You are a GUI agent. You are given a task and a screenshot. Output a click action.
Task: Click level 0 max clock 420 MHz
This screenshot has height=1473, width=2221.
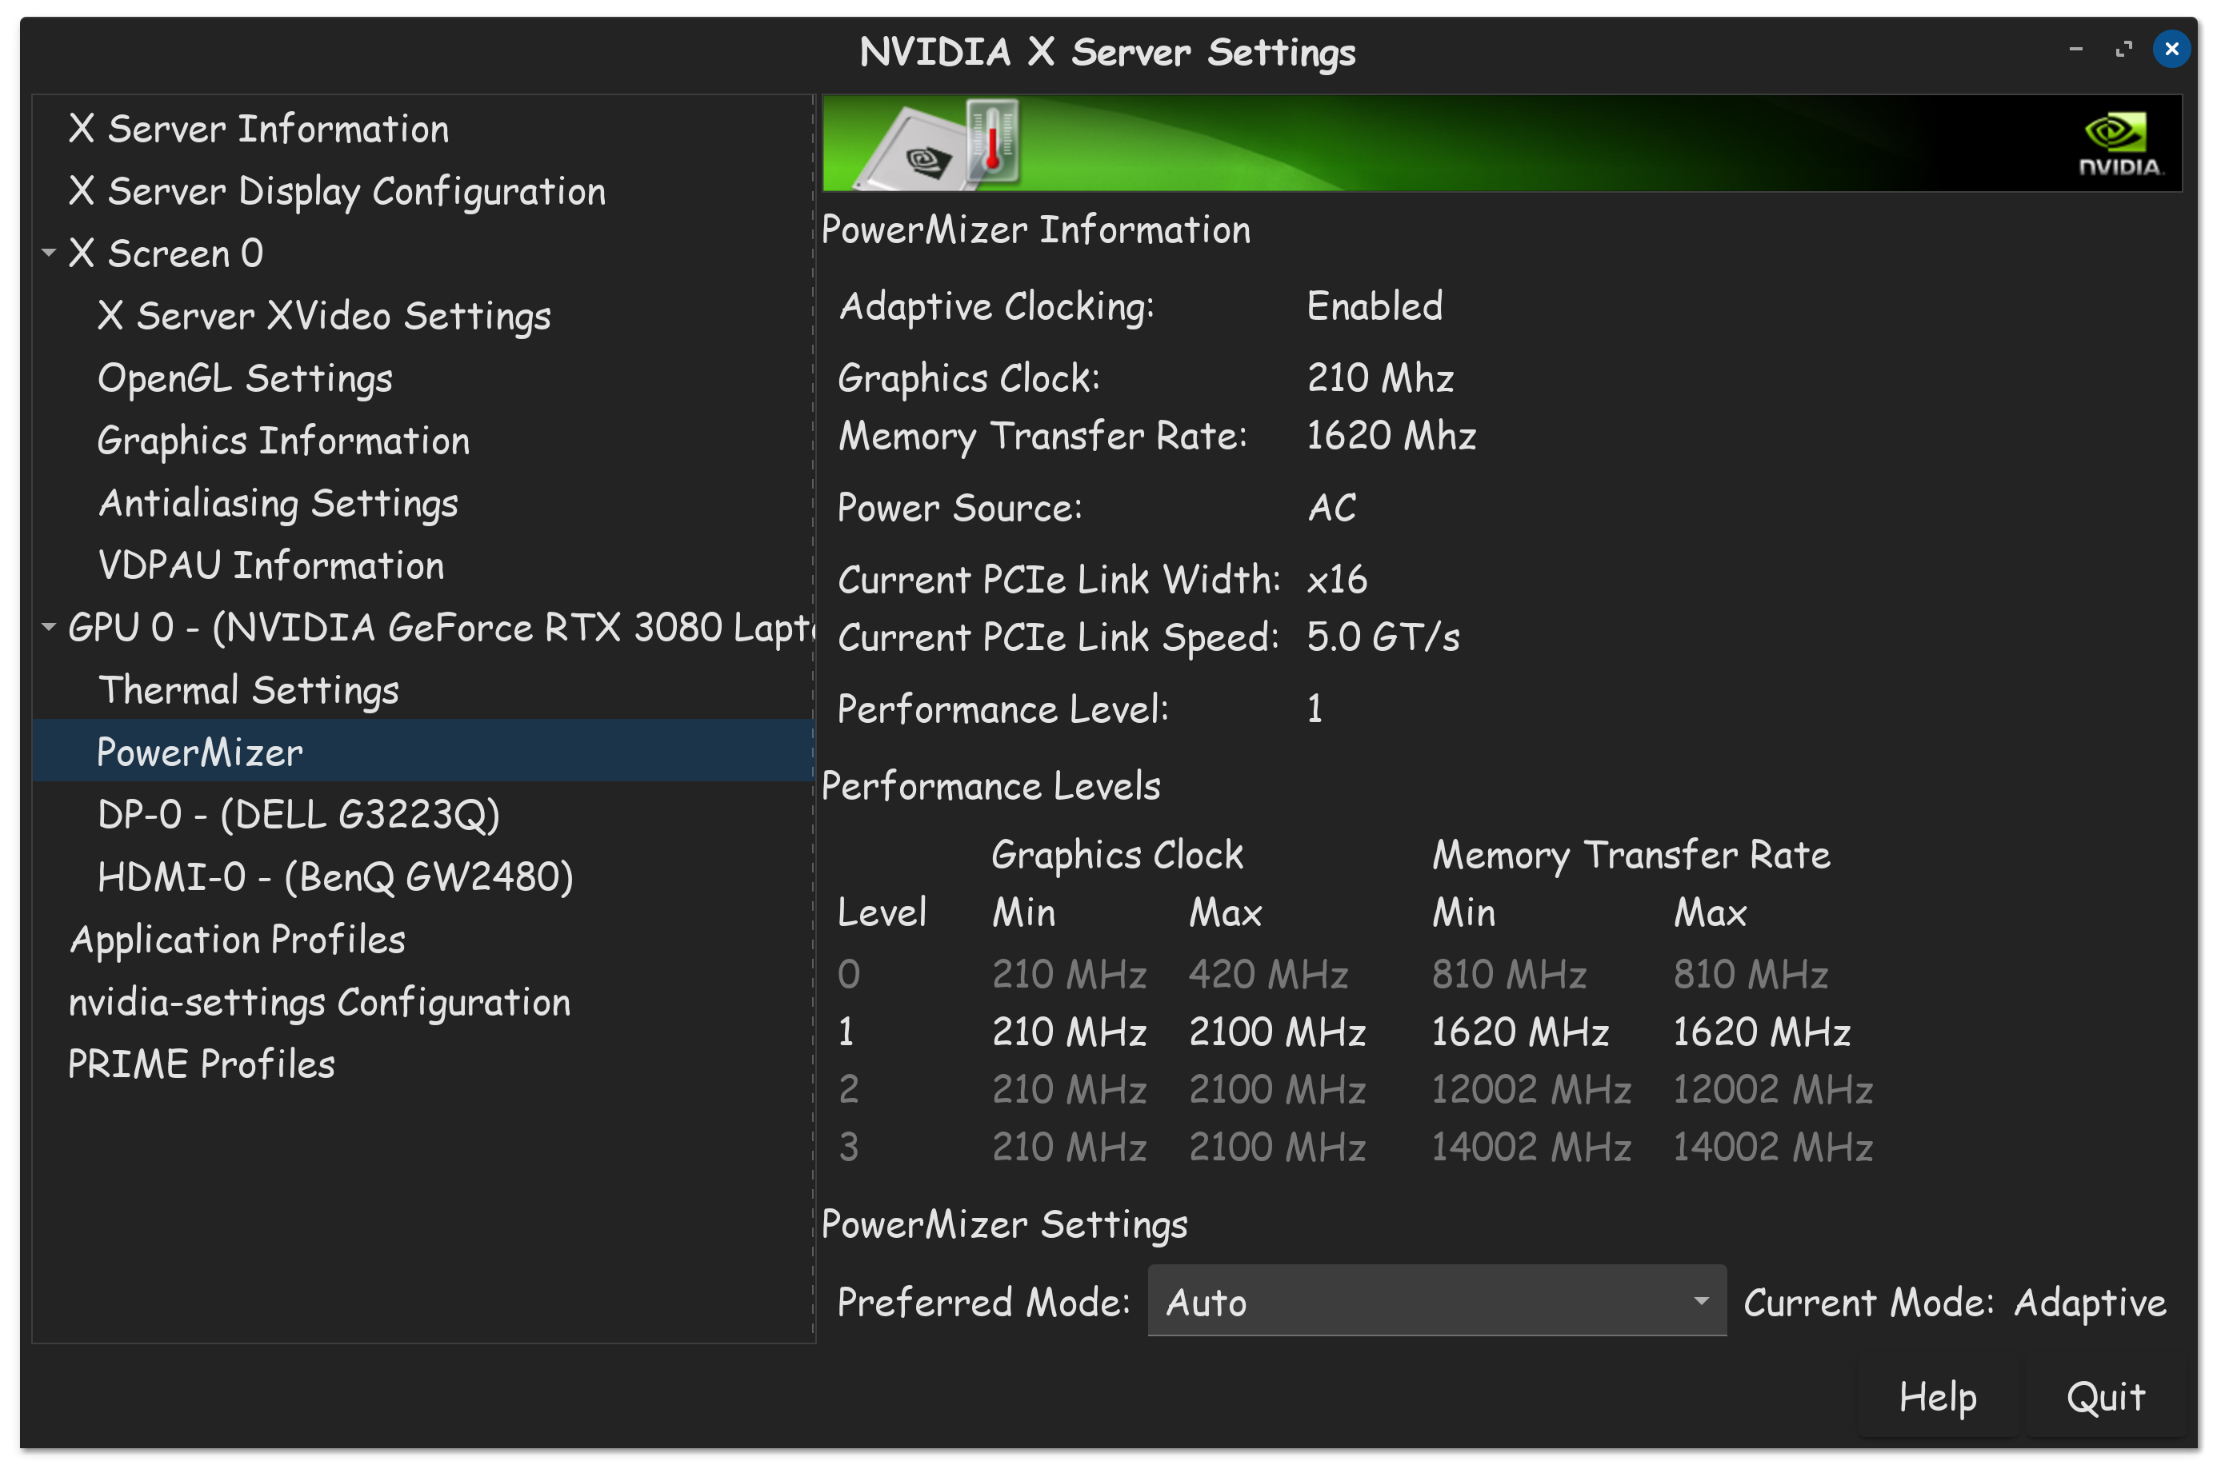(1268, 974)
